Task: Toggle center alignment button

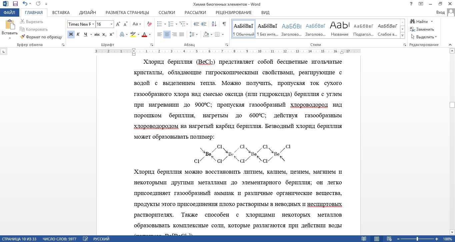Action: click(x=167, y=34)
